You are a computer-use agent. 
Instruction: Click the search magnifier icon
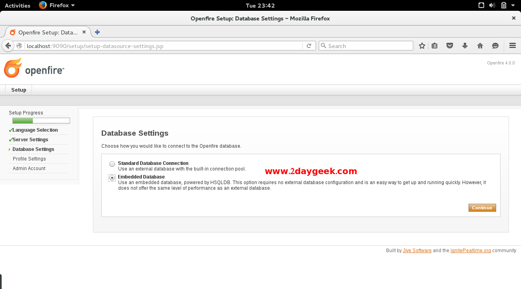tap(324, 46)
